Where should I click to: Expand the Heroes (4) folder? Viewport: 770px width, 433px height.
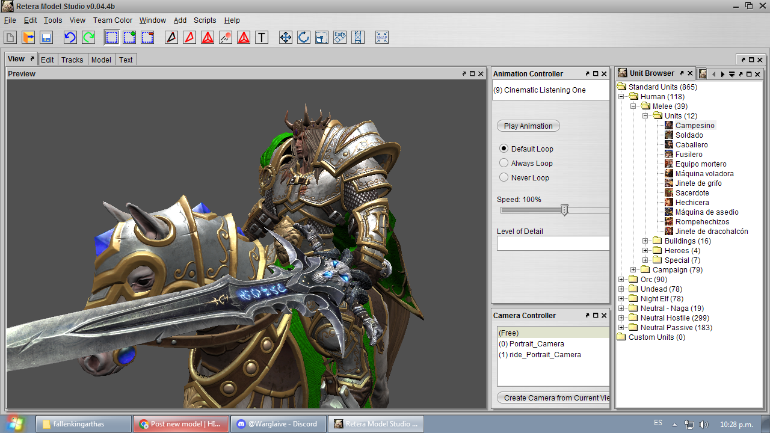pos(646,251)
